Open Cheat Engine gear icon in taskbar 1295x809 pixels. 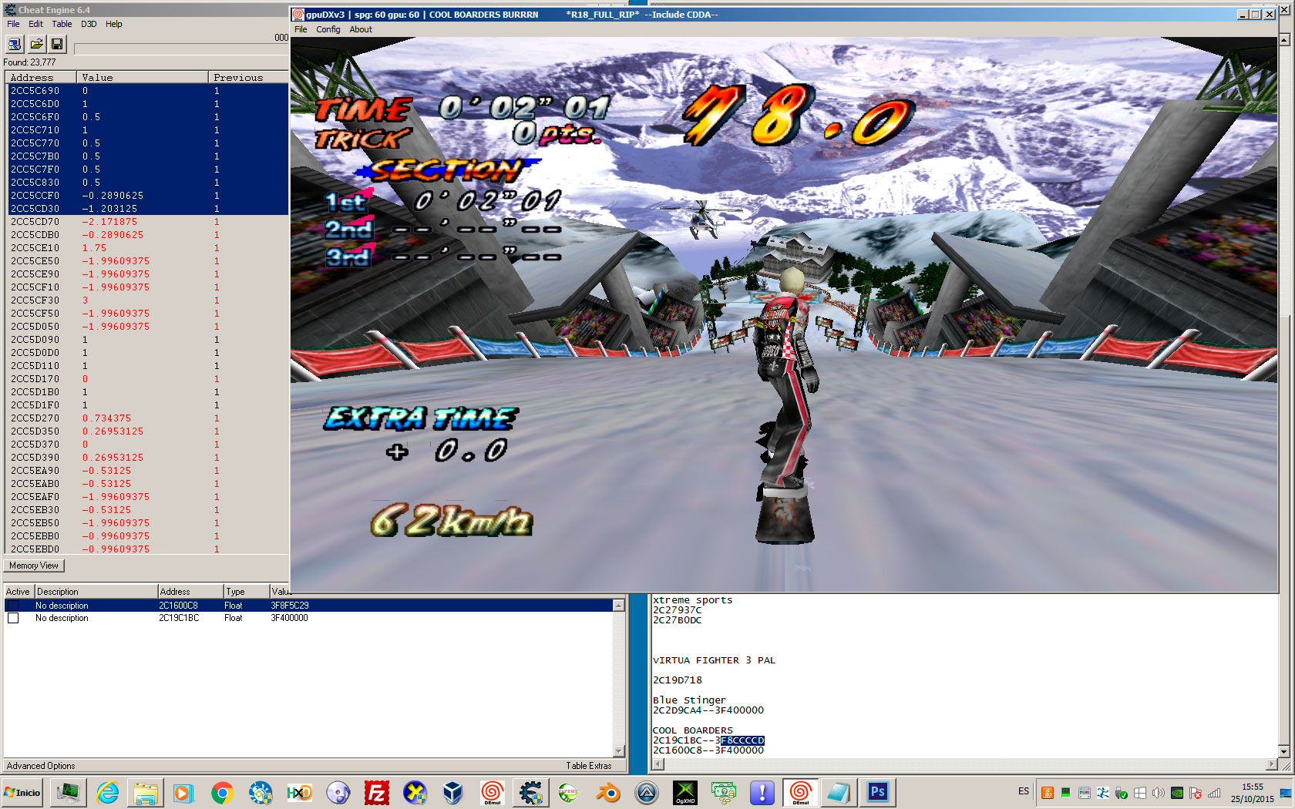pos(530,792)
